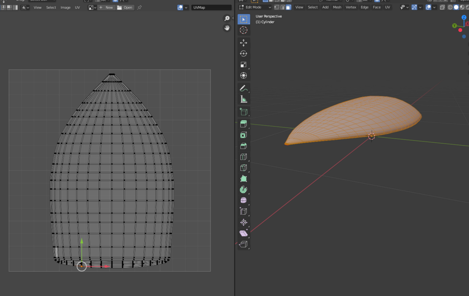Click the UV editor zoom magnifier icon
This screenshot has height=296, width=469.
coord(227,19)
